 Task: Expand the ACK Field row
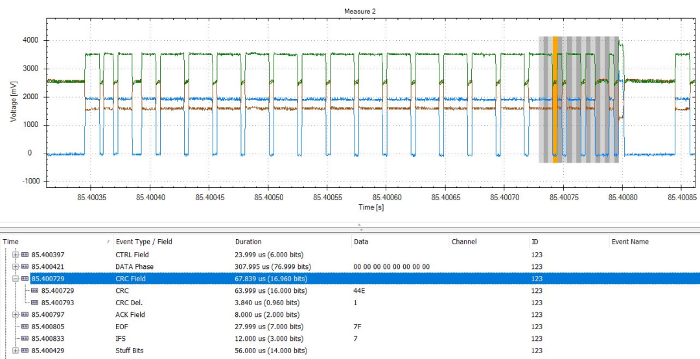click(16, 314)
